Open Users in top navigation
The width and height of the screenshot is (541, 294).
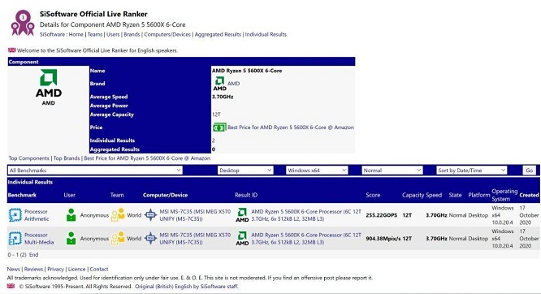click(x=113, y=34)
